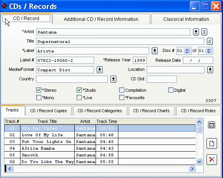
Task: Click the horizontal scroll right arrow
Action: pyautogui.click(x=192, y=169)
